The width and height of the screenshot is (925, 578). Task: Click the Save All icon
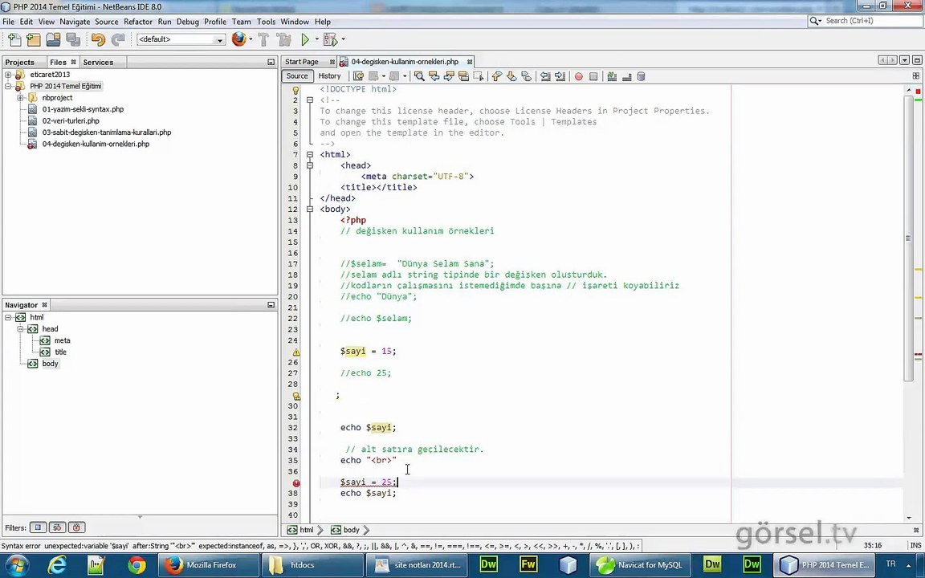(x=73, y=39)
